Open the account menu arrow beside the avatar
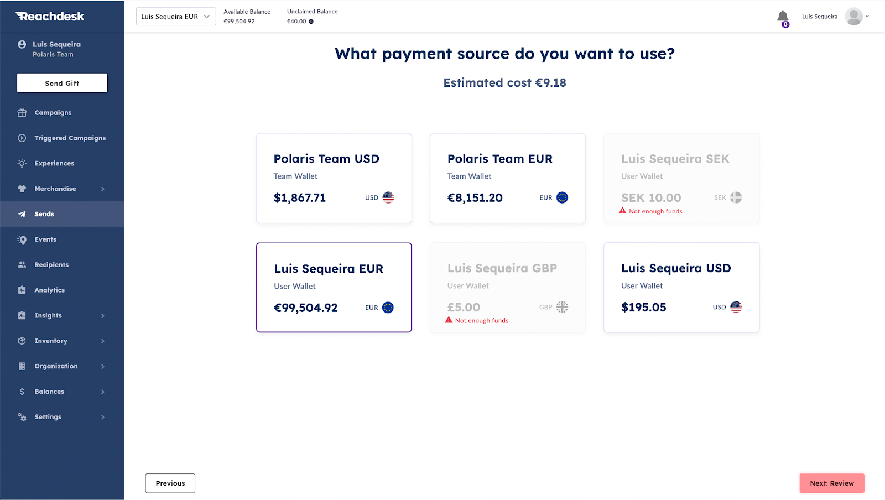The image size is (885, 500). tap(867, 17)
